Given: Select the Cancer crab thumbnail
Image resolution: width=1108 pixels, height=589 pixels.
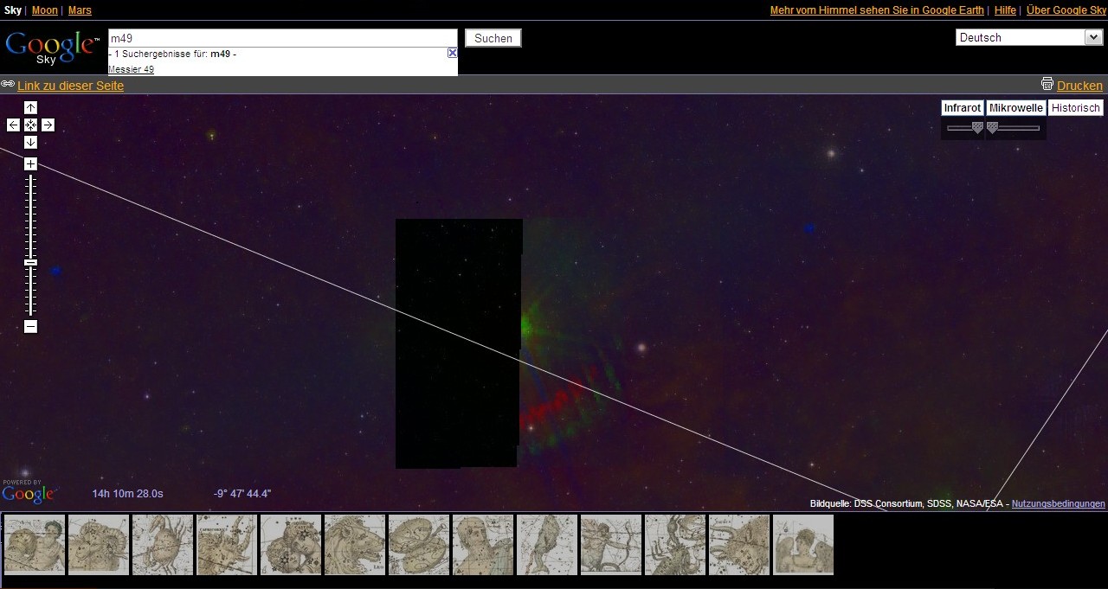Looking at the screenshot, I should 163,545.
